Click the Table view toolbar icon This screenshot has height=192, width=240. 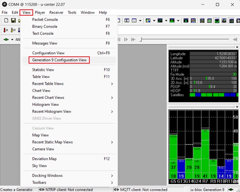[135, 21]
